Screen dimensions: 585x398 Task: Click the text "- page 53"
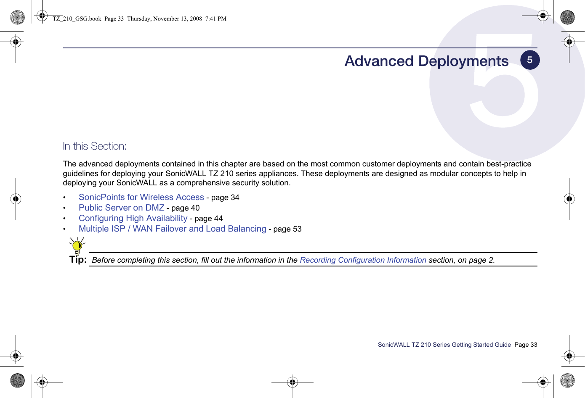click(x=285, y=229)
